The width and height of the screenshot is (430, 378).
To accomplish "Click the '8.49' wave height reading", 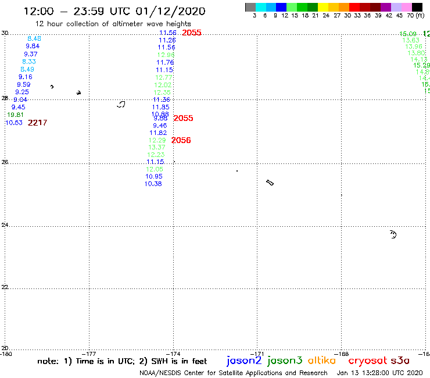I will [27, 69].
